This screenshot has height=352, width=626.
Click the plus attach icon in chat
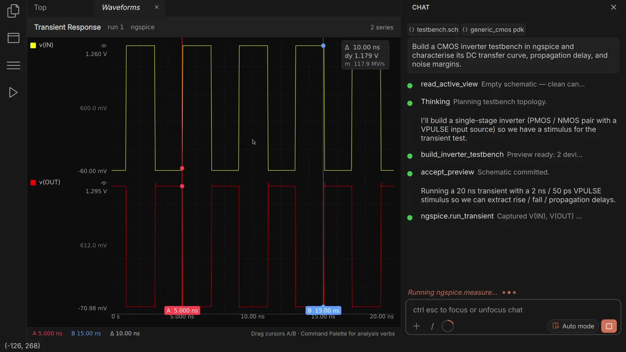click(416, 326)
